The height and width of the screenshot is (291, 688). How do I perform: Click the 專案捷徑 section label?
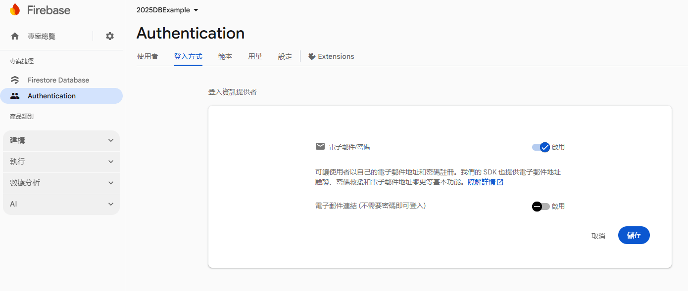point(22,61)
